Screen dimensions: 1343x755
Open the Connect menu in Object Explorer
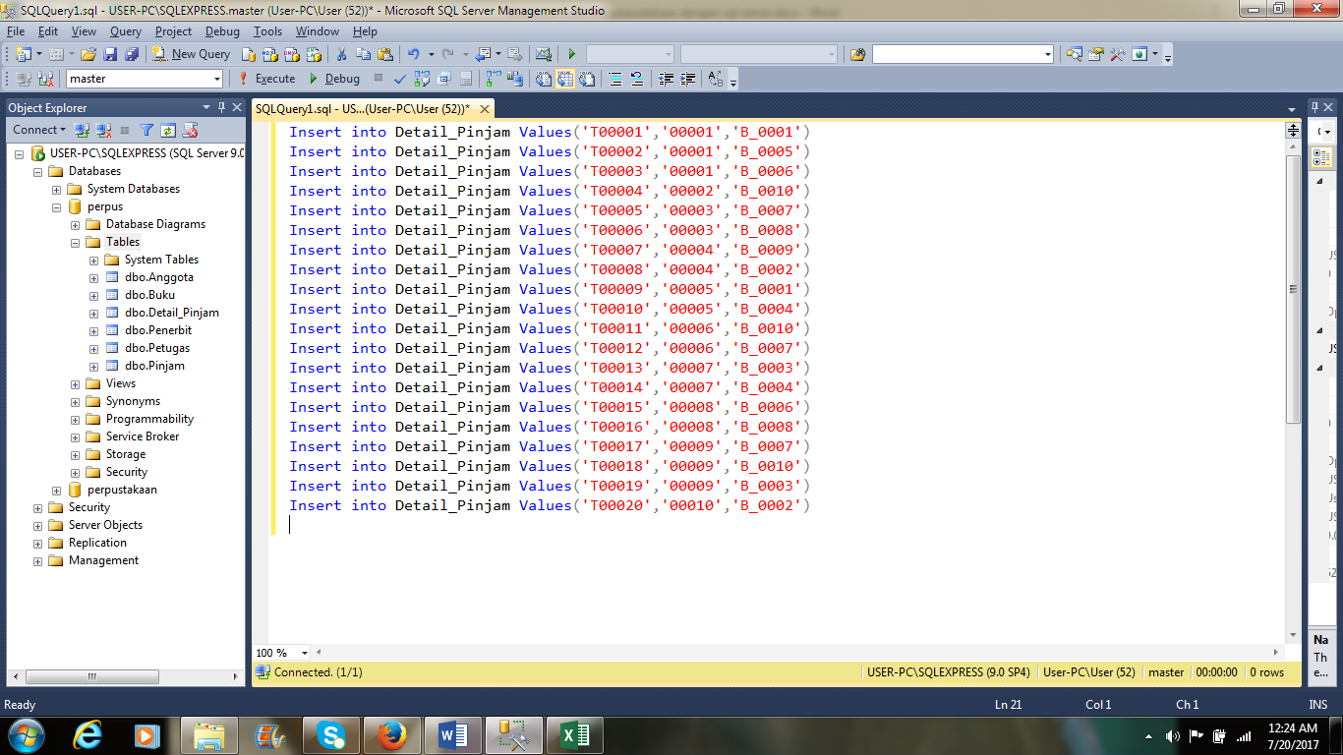37,129
